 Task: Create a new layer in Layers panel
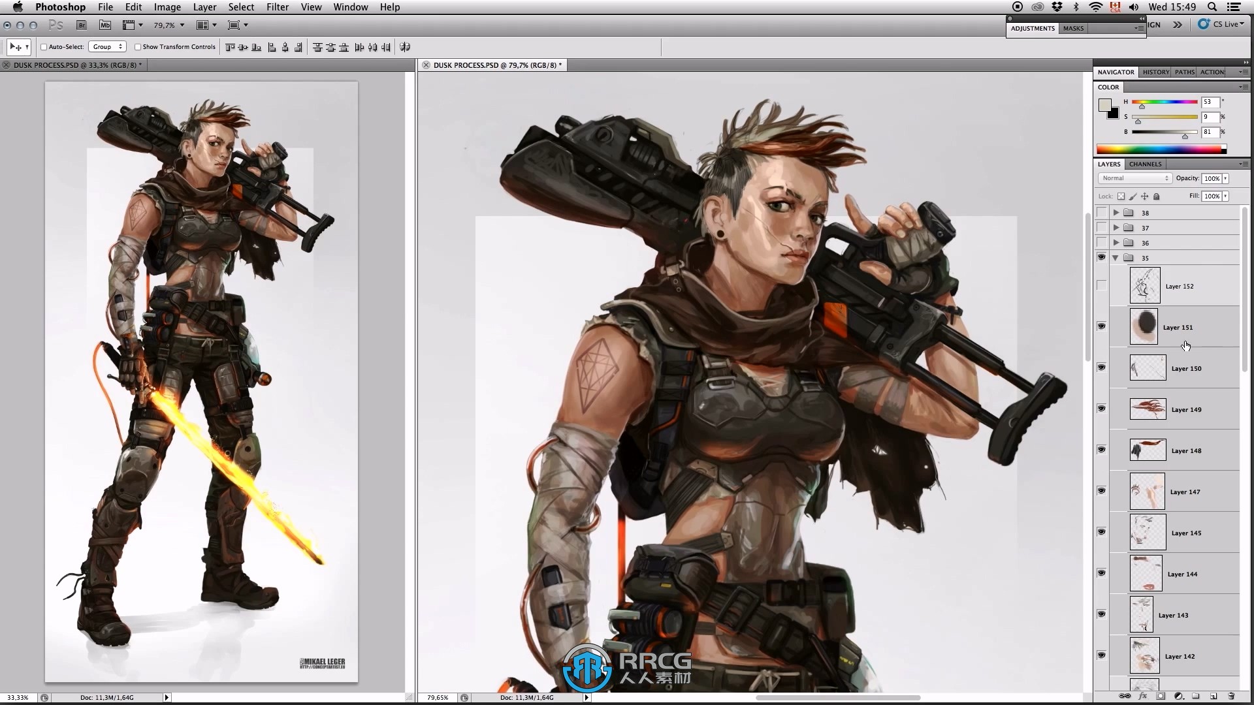pos(1214,697)
